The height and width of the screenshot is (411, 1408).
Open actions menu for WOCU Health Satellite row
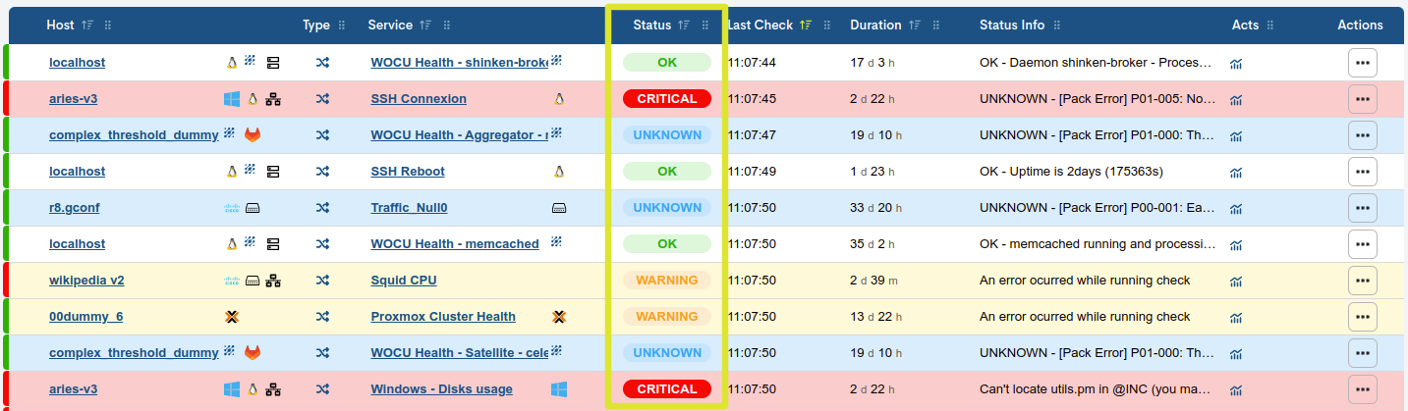point(1362,352)
